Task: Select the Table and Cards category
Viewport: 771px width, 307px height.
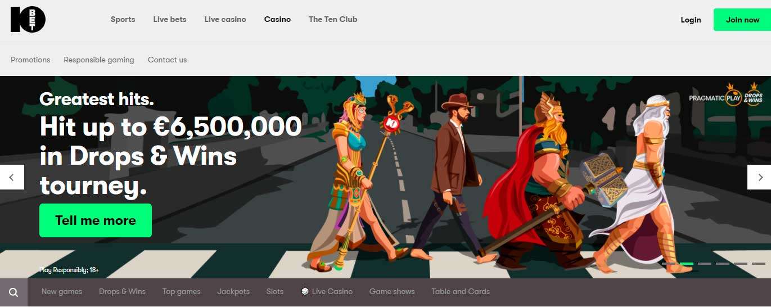Action: coord(461,291)
